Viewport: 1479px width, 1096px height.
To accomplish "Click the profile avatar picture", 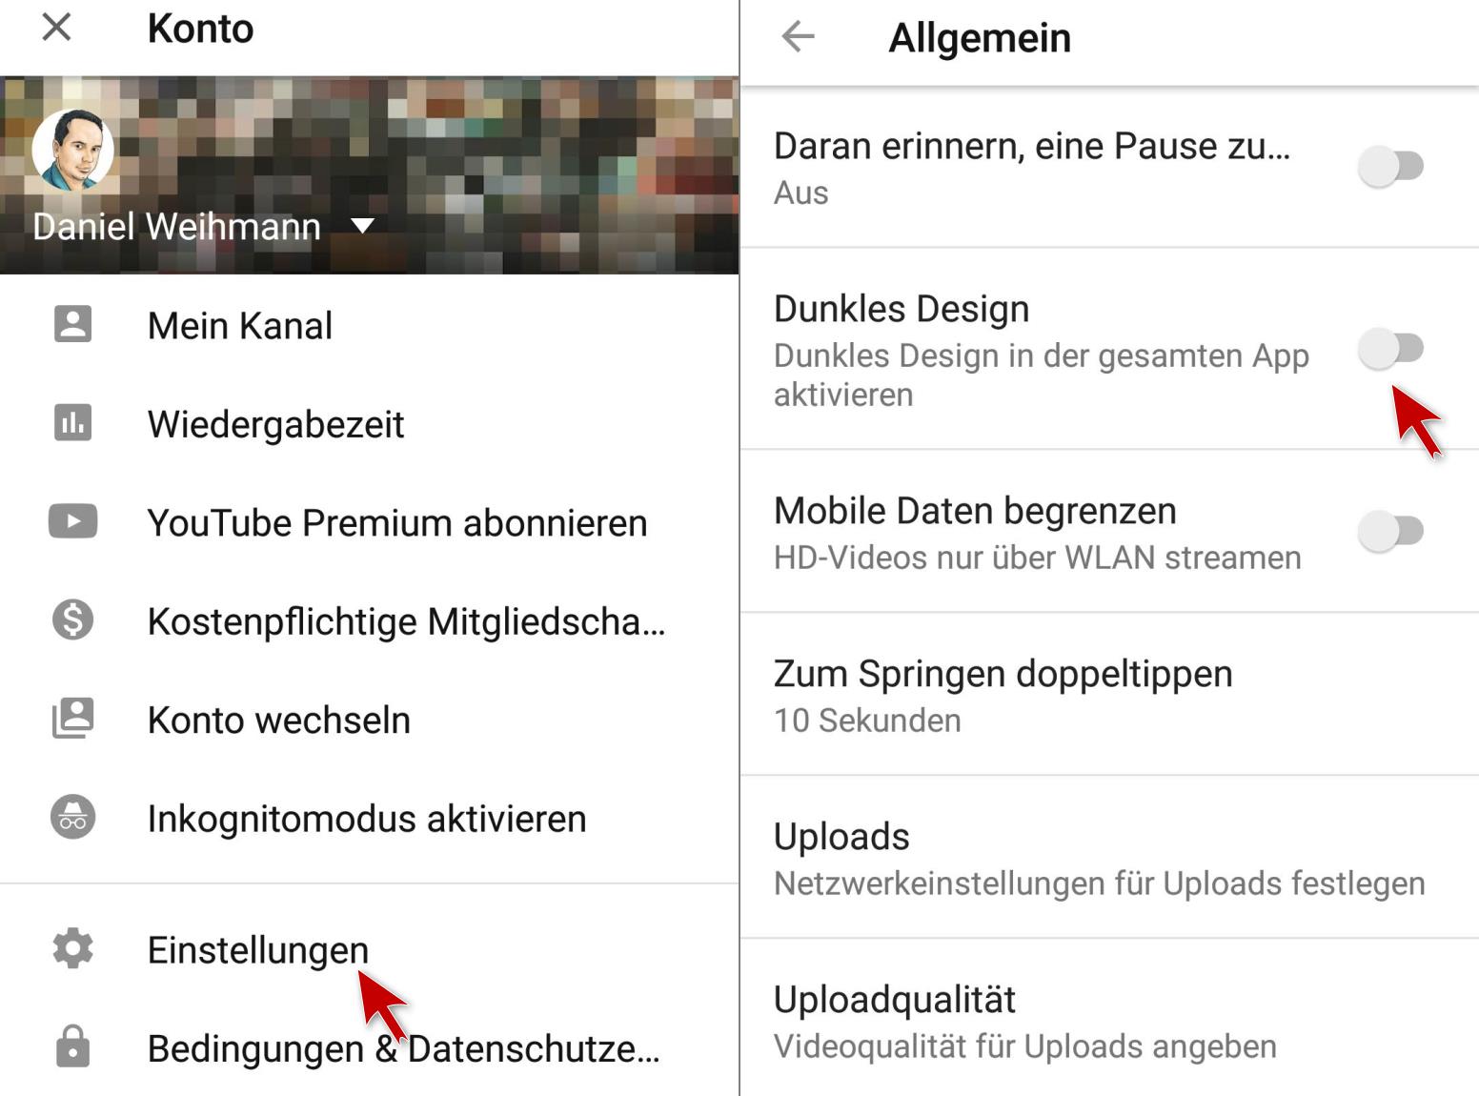I will click(73, 149).
